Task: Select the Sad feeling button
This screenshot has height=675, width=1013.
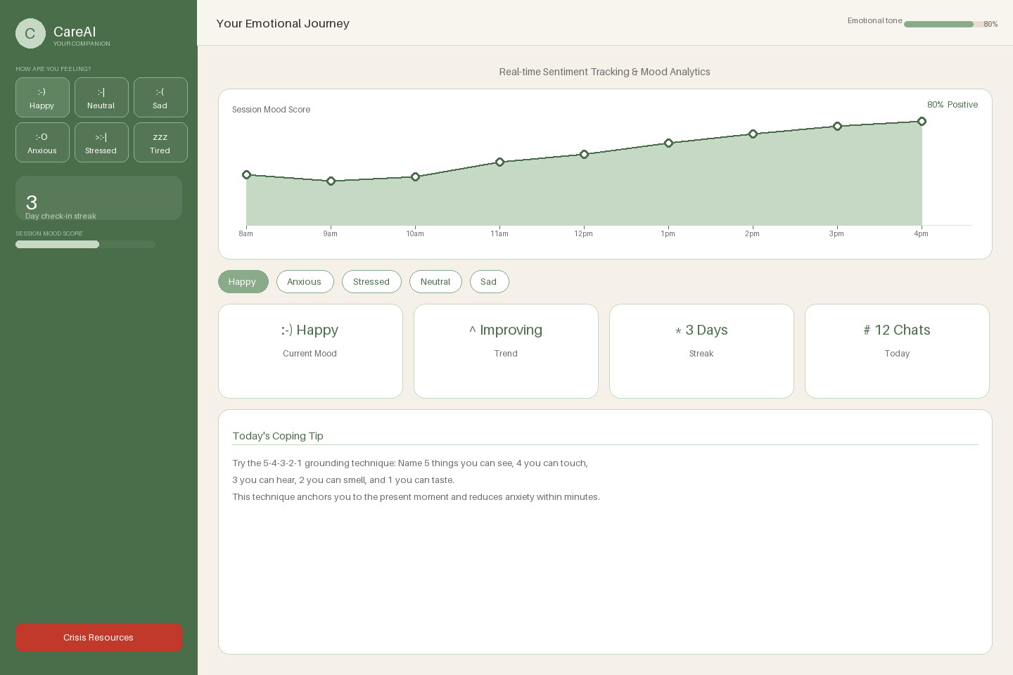Action: coord(160,98)
